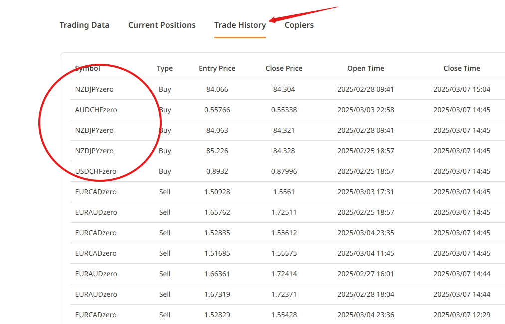Click close time 2025/03/07 15:04 cell
This screenshot has height=324, width=505.
coord(462,89)
